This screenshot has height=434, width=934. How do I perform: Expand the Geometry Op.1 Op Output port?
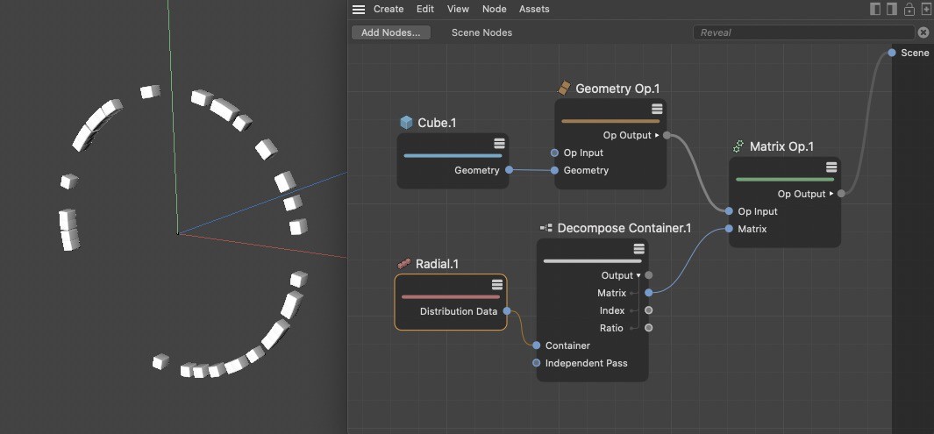click(657, 135)
